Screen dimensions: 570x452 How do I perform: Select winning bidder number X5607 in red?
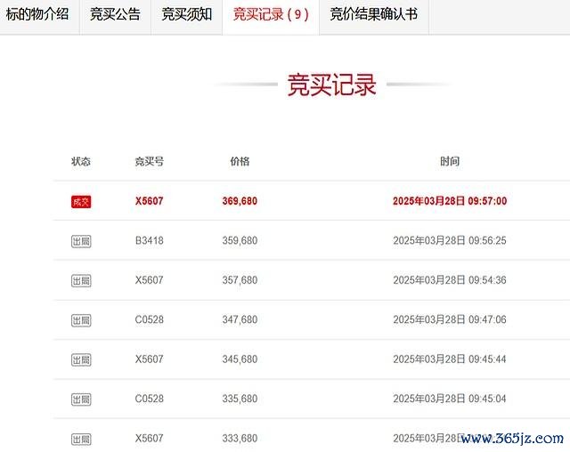coord(149,201)
